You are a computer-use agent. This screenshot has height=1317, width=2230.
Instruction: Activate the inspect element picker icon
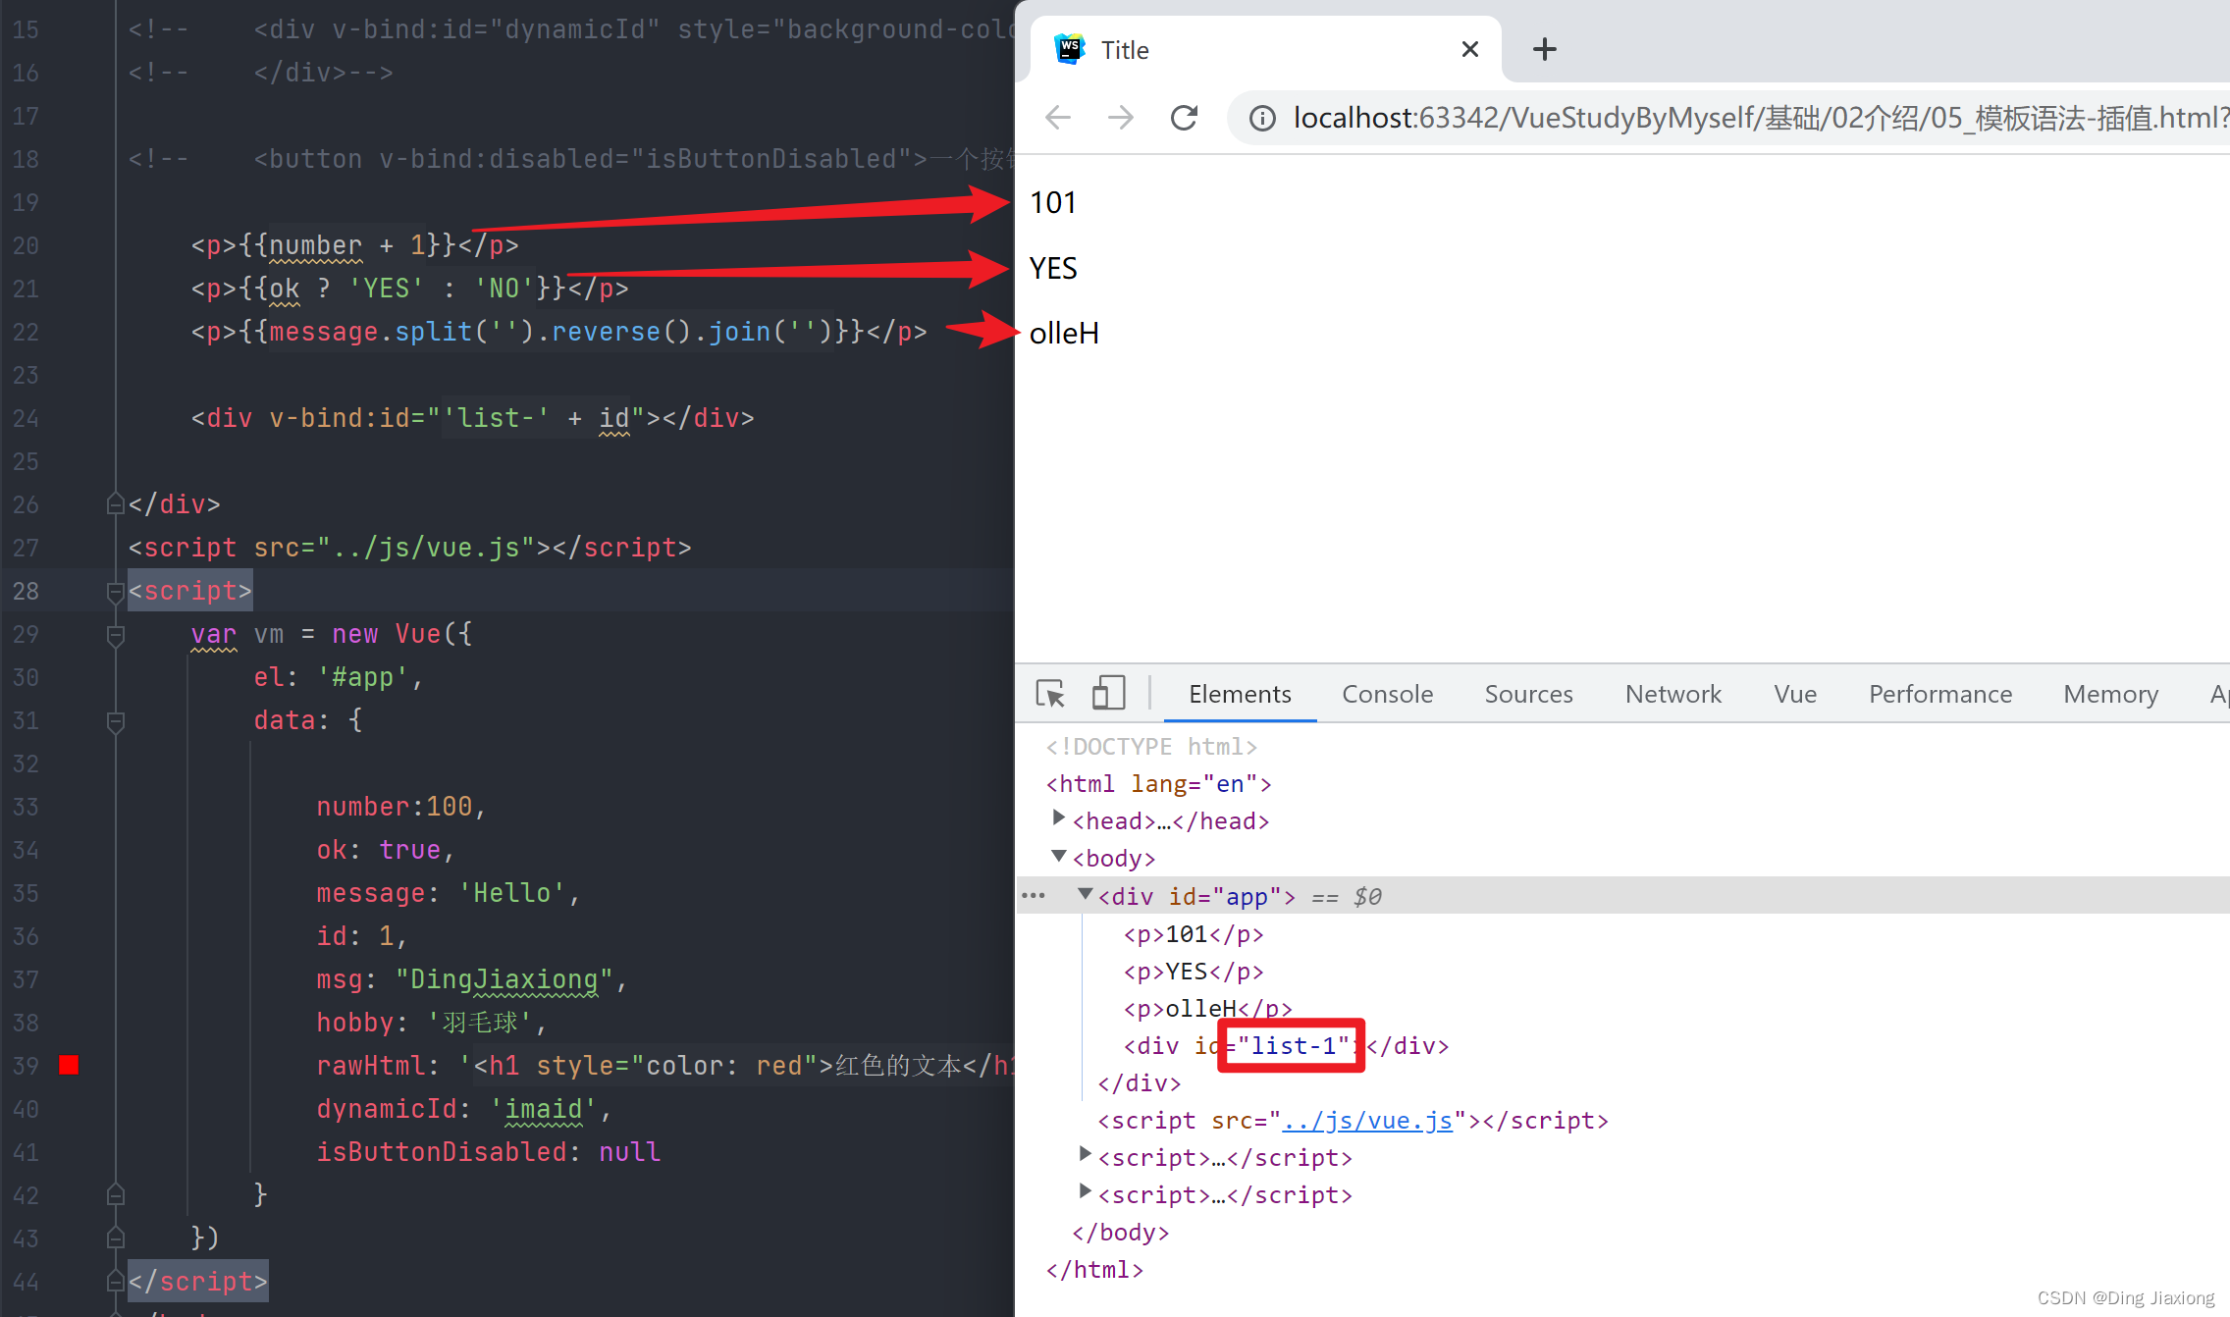coord(1050,694)
